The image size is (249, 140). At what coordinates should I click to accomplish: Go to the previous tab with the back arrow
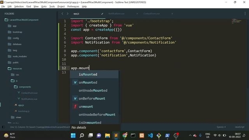click(x=62, y=14)
